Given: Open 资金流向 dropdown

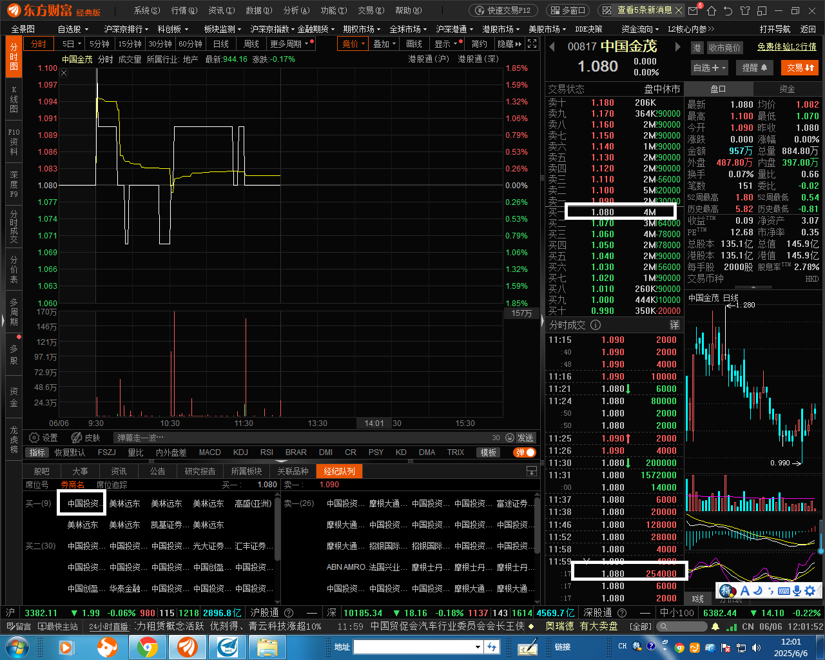Looking at the screenshot, I should (640, 29).
